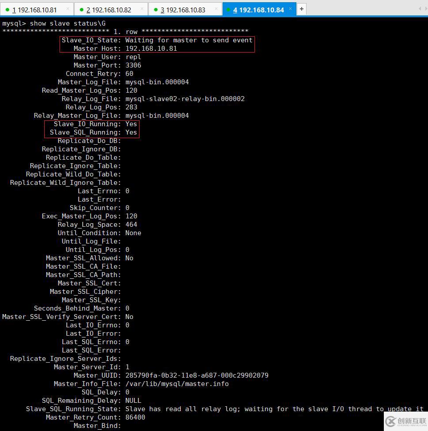Click Relay_Log_Pos value 283
The height and width of the screenshot is (431, 428).
point(131,107)
